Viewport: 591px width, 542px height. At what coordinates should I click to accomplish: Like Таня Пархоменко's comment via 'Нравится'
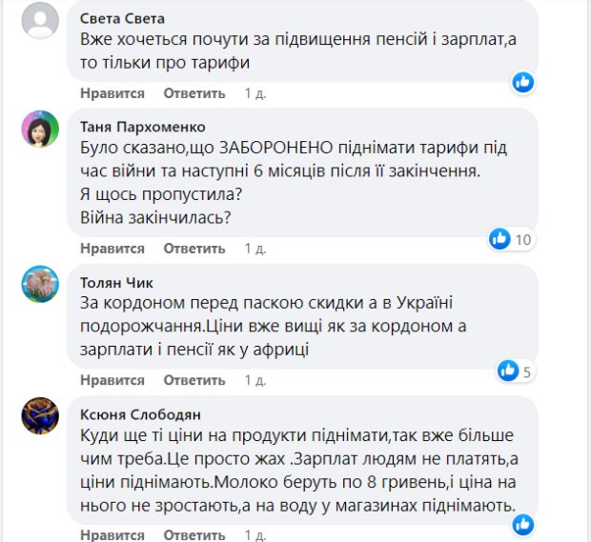(112, 249)
